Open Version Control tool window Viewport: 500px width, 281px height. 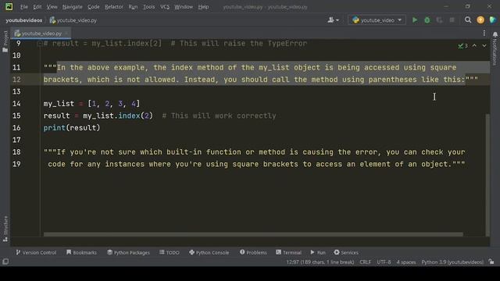(x=36, y=252)
